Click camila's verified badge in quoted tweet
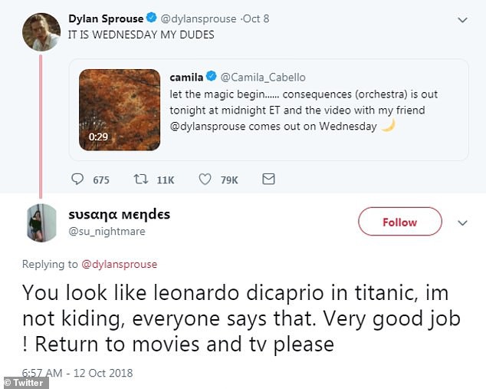This screenshot has height=389, width=486. point(210,77)
